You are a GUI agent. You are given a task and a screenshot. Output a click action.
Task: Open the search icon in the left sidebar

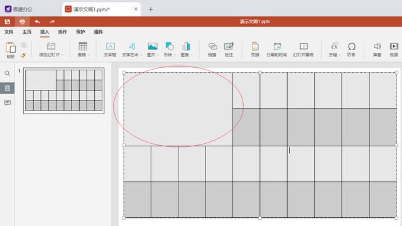pos(8,73)
